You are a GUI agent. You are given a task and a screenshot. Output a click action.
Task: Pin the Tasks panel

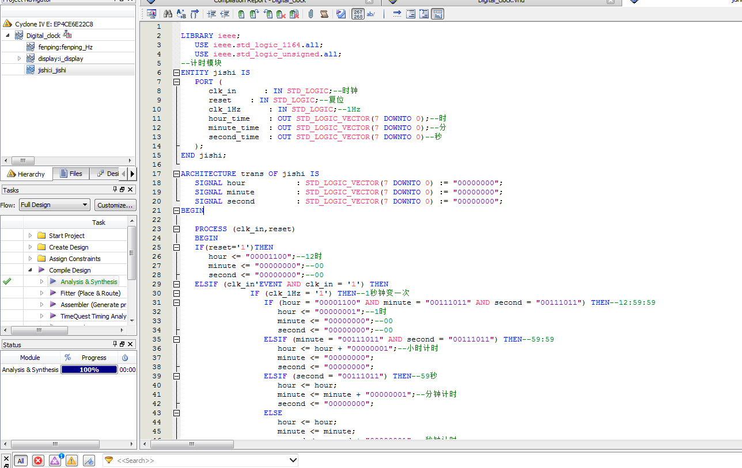pos(115,190)
